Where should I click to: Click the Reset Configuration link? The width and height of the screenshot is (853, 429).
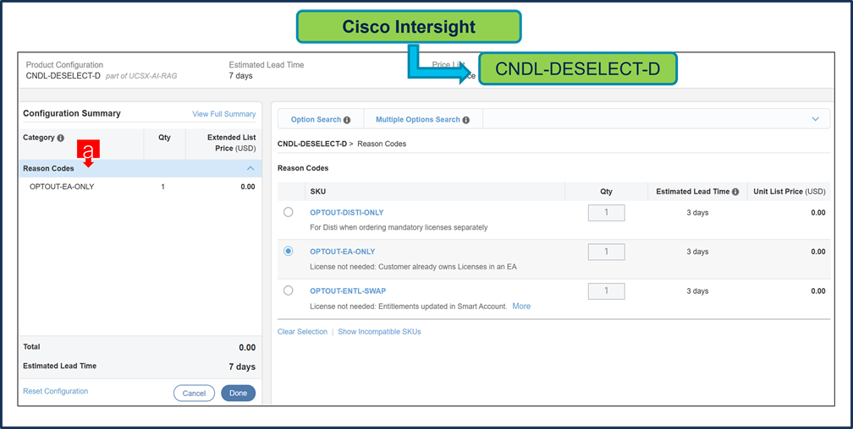pos(56,391)
